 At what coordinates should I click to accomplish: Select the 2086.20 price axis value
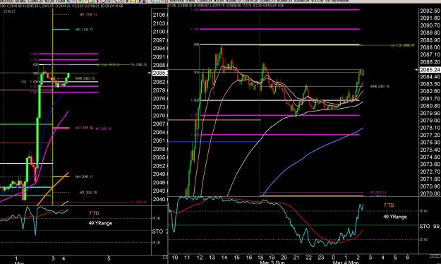(430, 62)
